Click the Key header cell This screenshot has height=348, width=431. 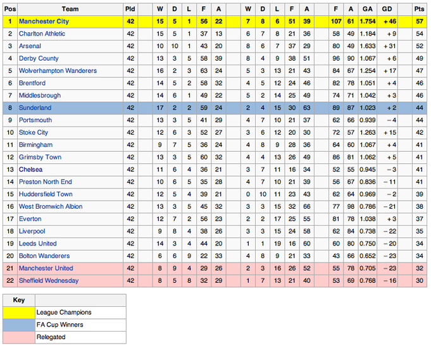click(19, 300)
